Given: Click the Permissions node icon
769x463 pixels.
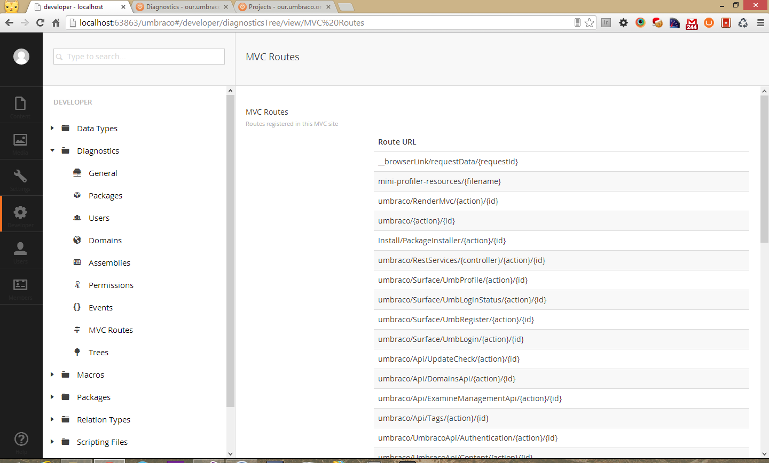Looking at the screenshot, I should (x=77, y=285).
